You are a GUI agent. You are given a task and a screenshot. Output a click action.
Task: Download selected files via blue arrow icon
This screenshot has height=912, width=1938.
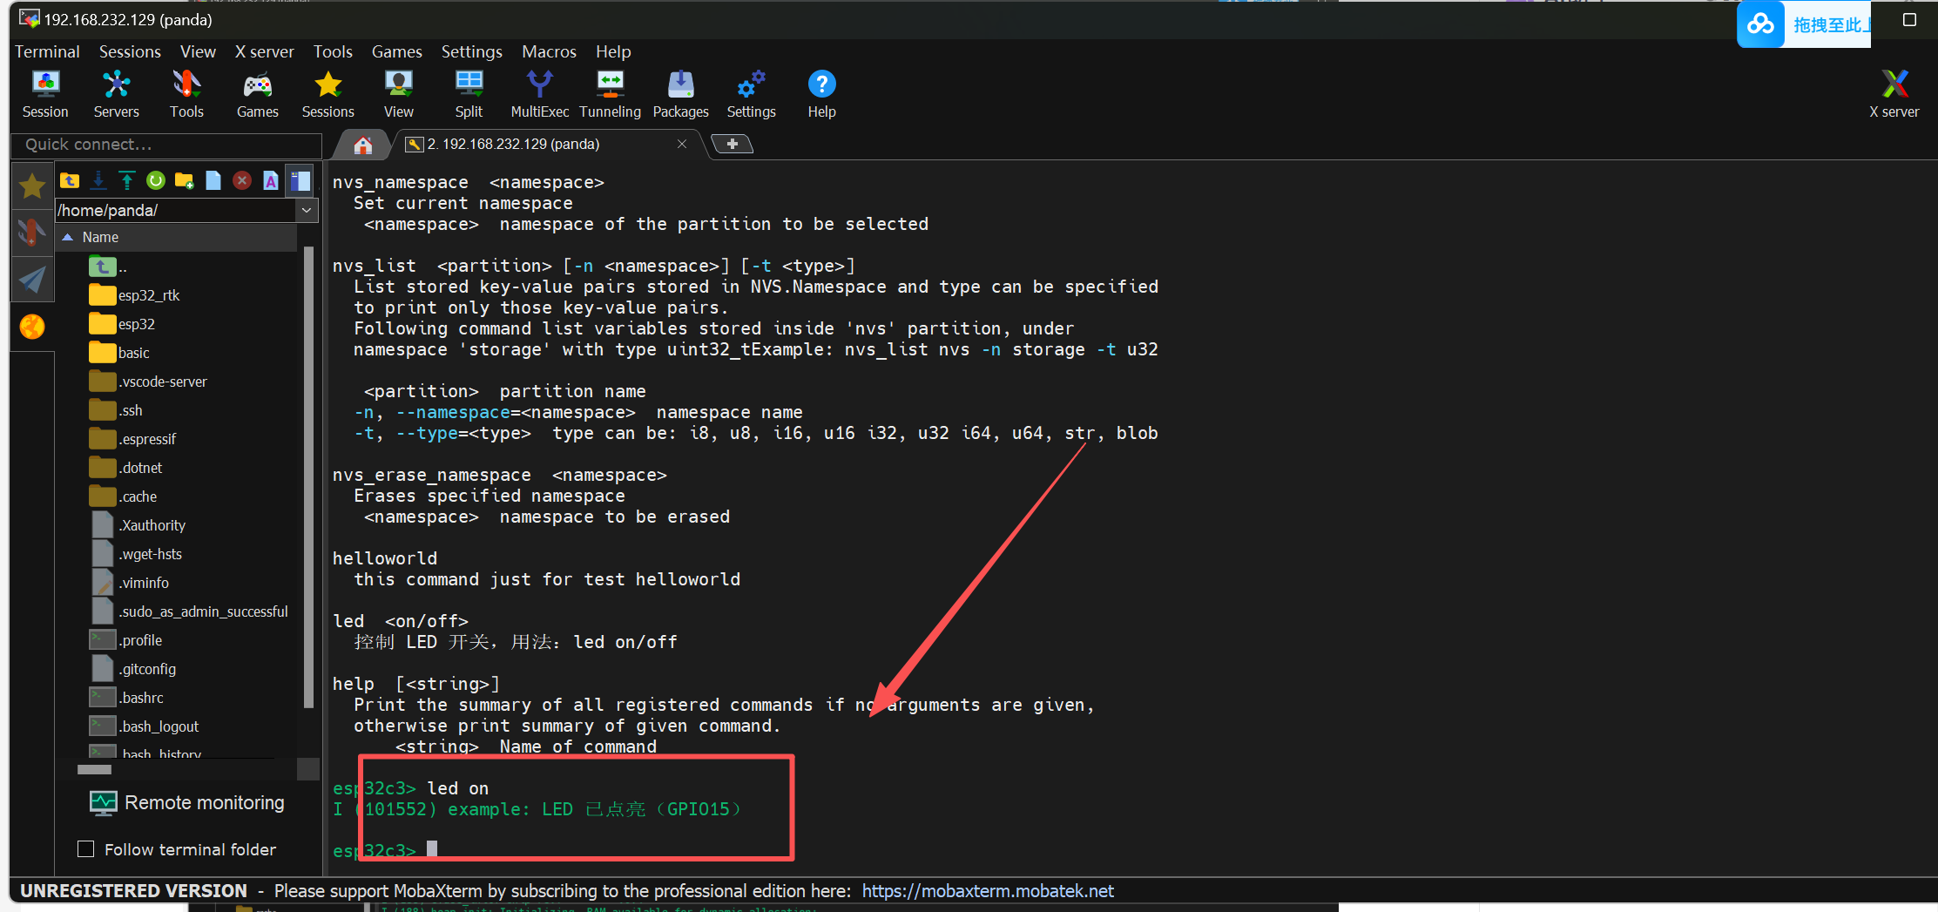pos(98,180)
